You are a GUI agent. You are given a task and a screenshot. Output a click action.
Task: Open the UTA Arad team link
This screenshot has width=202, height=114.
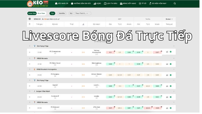(x=96, y=107)
